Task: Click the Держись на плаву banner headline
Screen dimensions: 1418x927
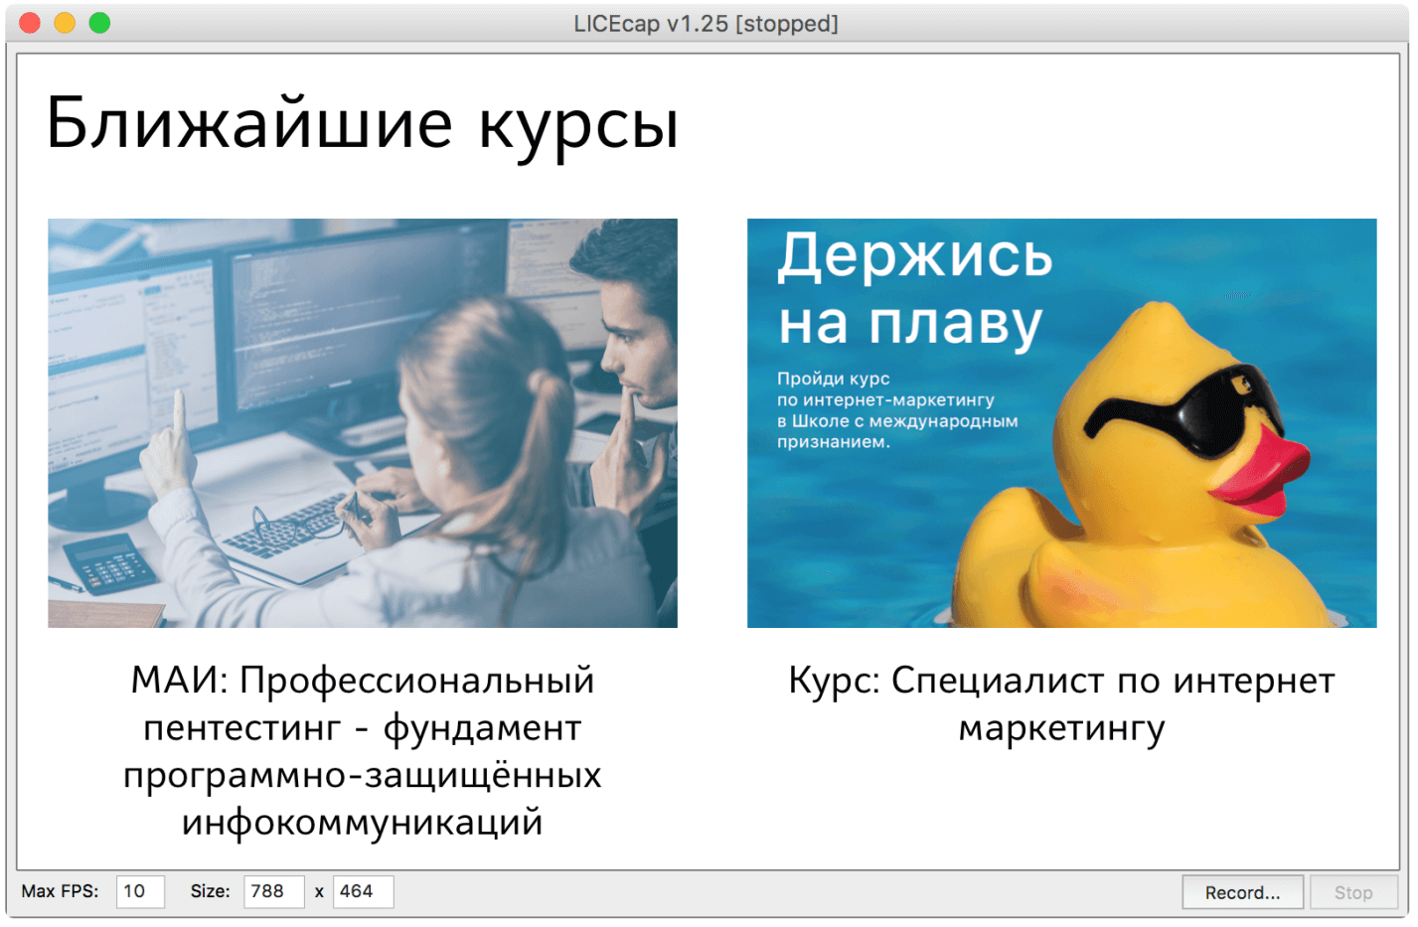Action: coord(914,288)
